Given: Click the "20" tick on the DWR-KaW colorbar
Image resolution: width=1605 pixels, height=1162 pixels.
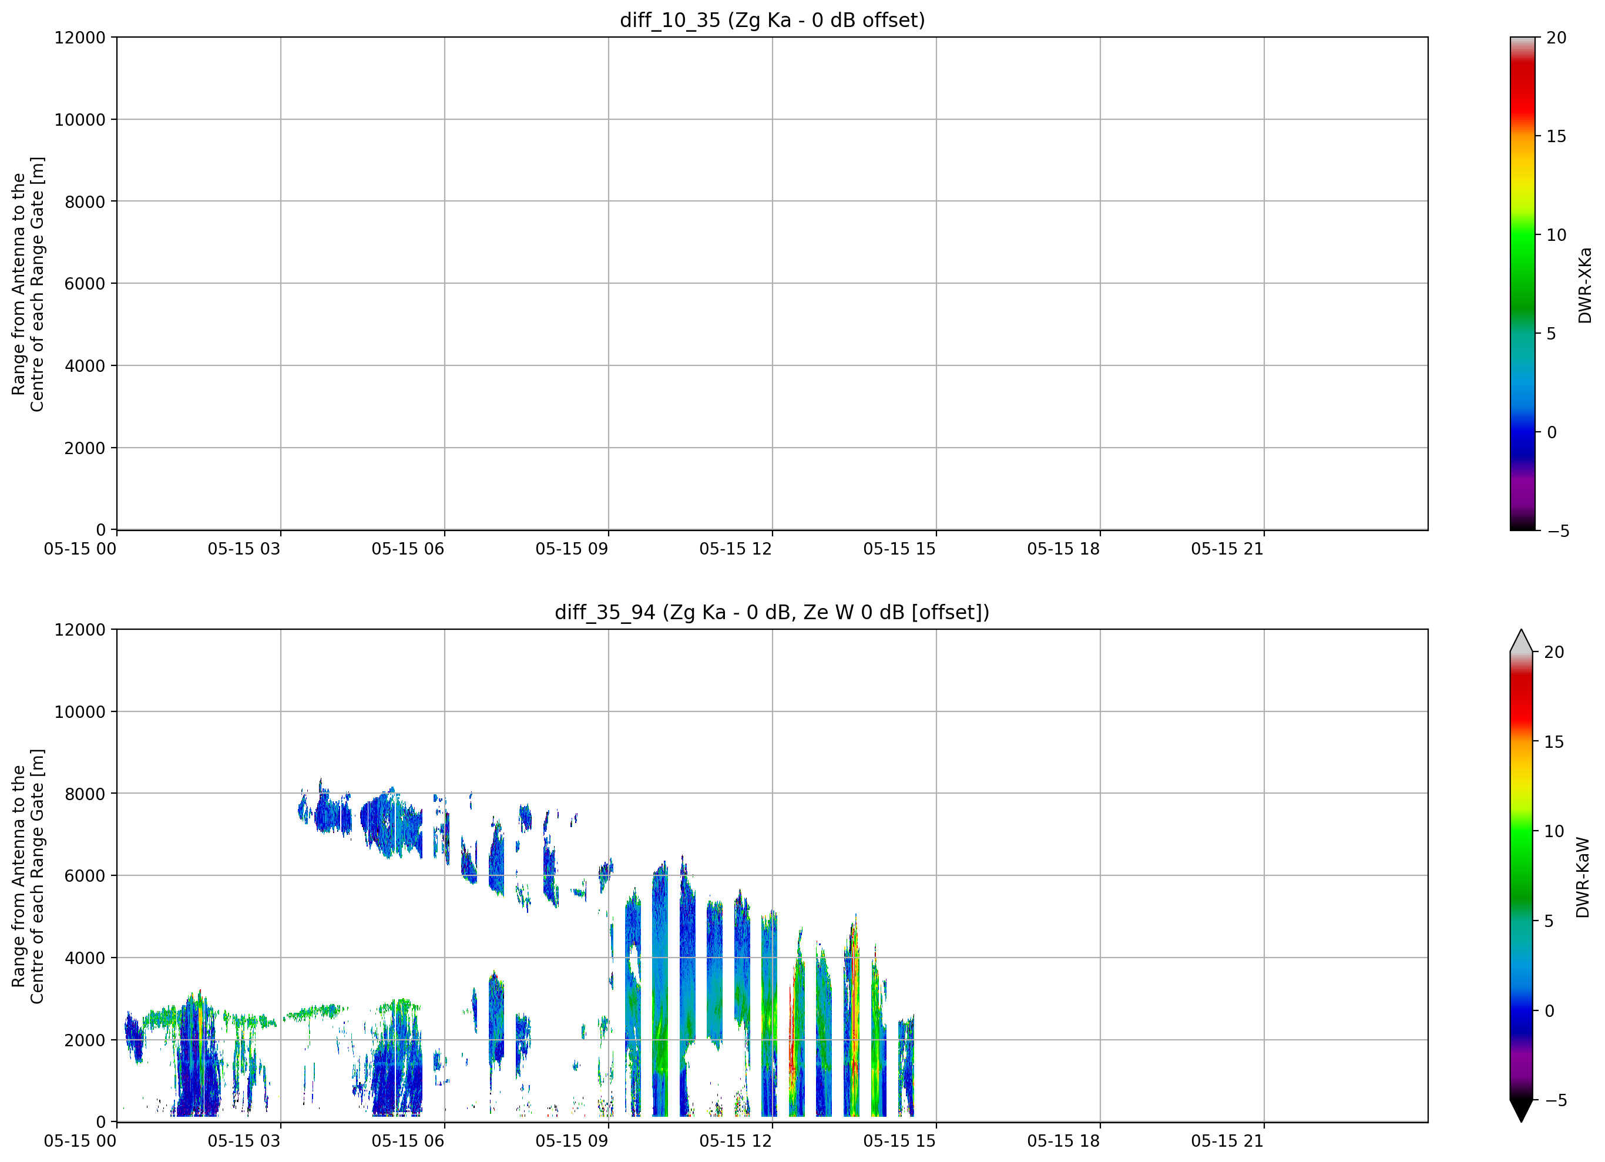Looking at the screenshot, I should point(1554,651).
